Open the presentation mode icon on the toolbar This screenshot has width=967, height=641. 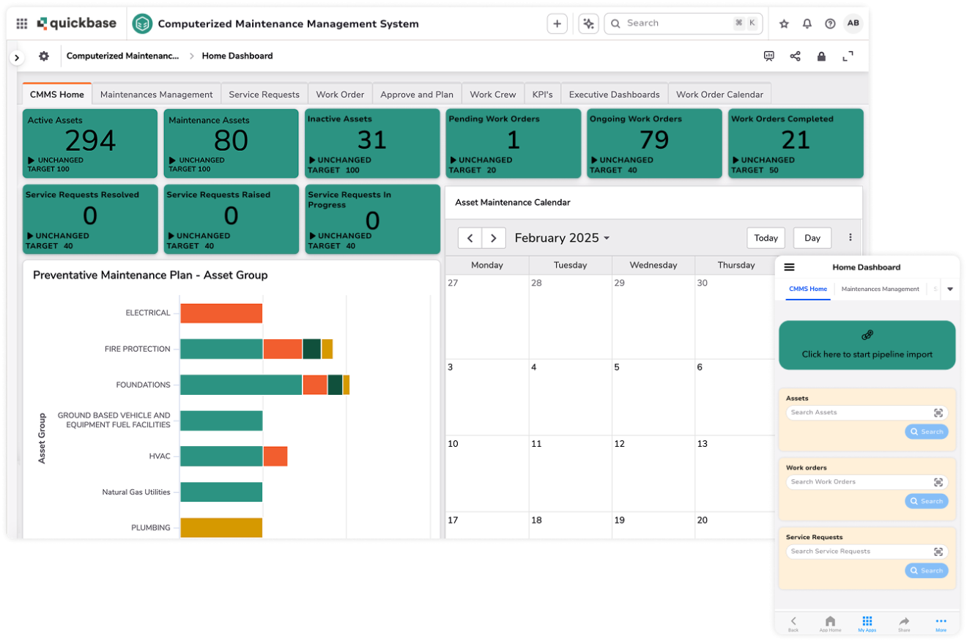[x=768, y=56]
